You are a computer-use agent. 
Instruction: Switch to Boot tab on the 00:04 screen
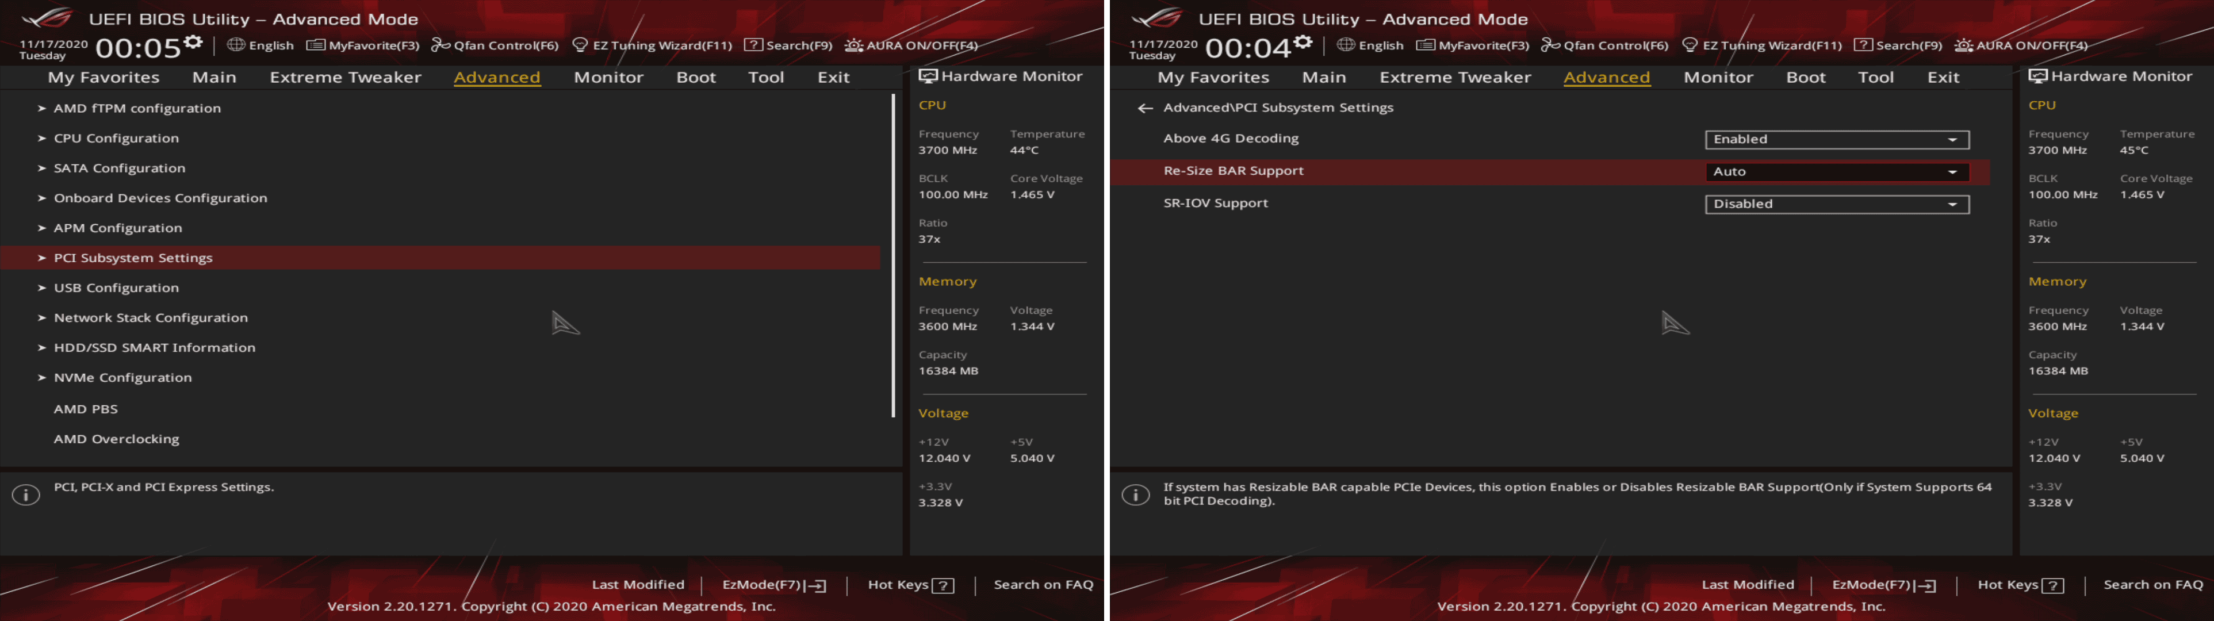(x=1806, y=77)
